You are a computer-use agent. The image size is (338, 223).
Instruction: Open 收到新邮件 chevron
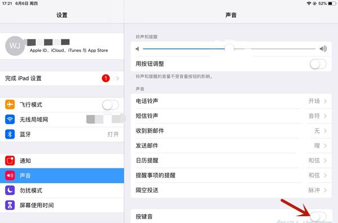click(325, 131)
